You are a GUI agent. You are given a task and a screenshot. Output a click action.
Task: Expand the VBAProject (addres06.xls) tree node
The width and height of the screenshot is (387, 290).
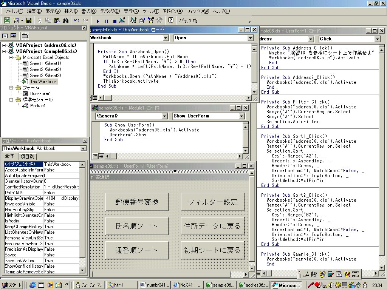click(5, 45)
